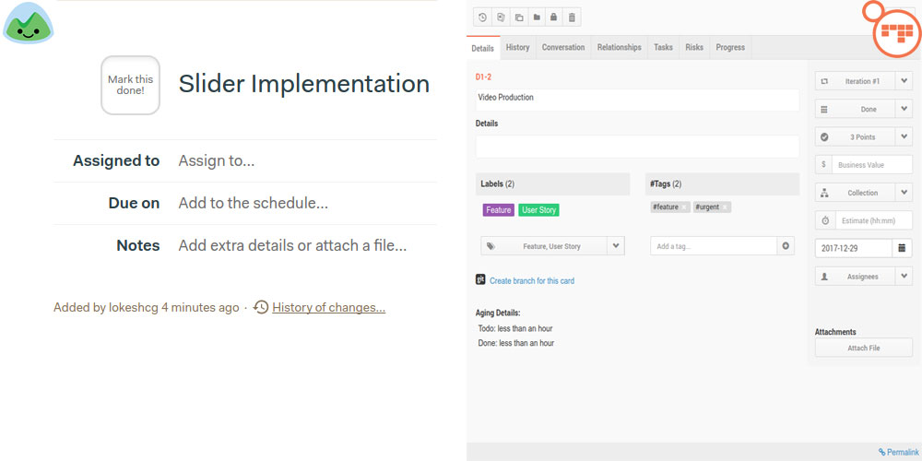Click the Attach File button
922x461 pixels.
click(x=863, y=349)
